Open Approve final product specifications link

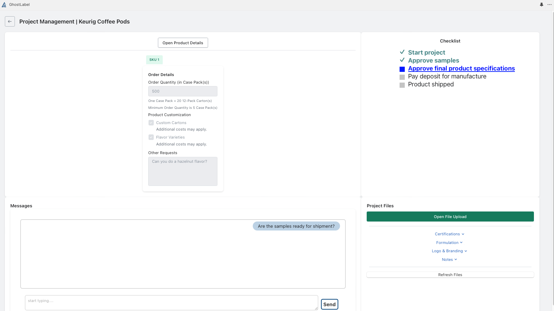[461, 68]
